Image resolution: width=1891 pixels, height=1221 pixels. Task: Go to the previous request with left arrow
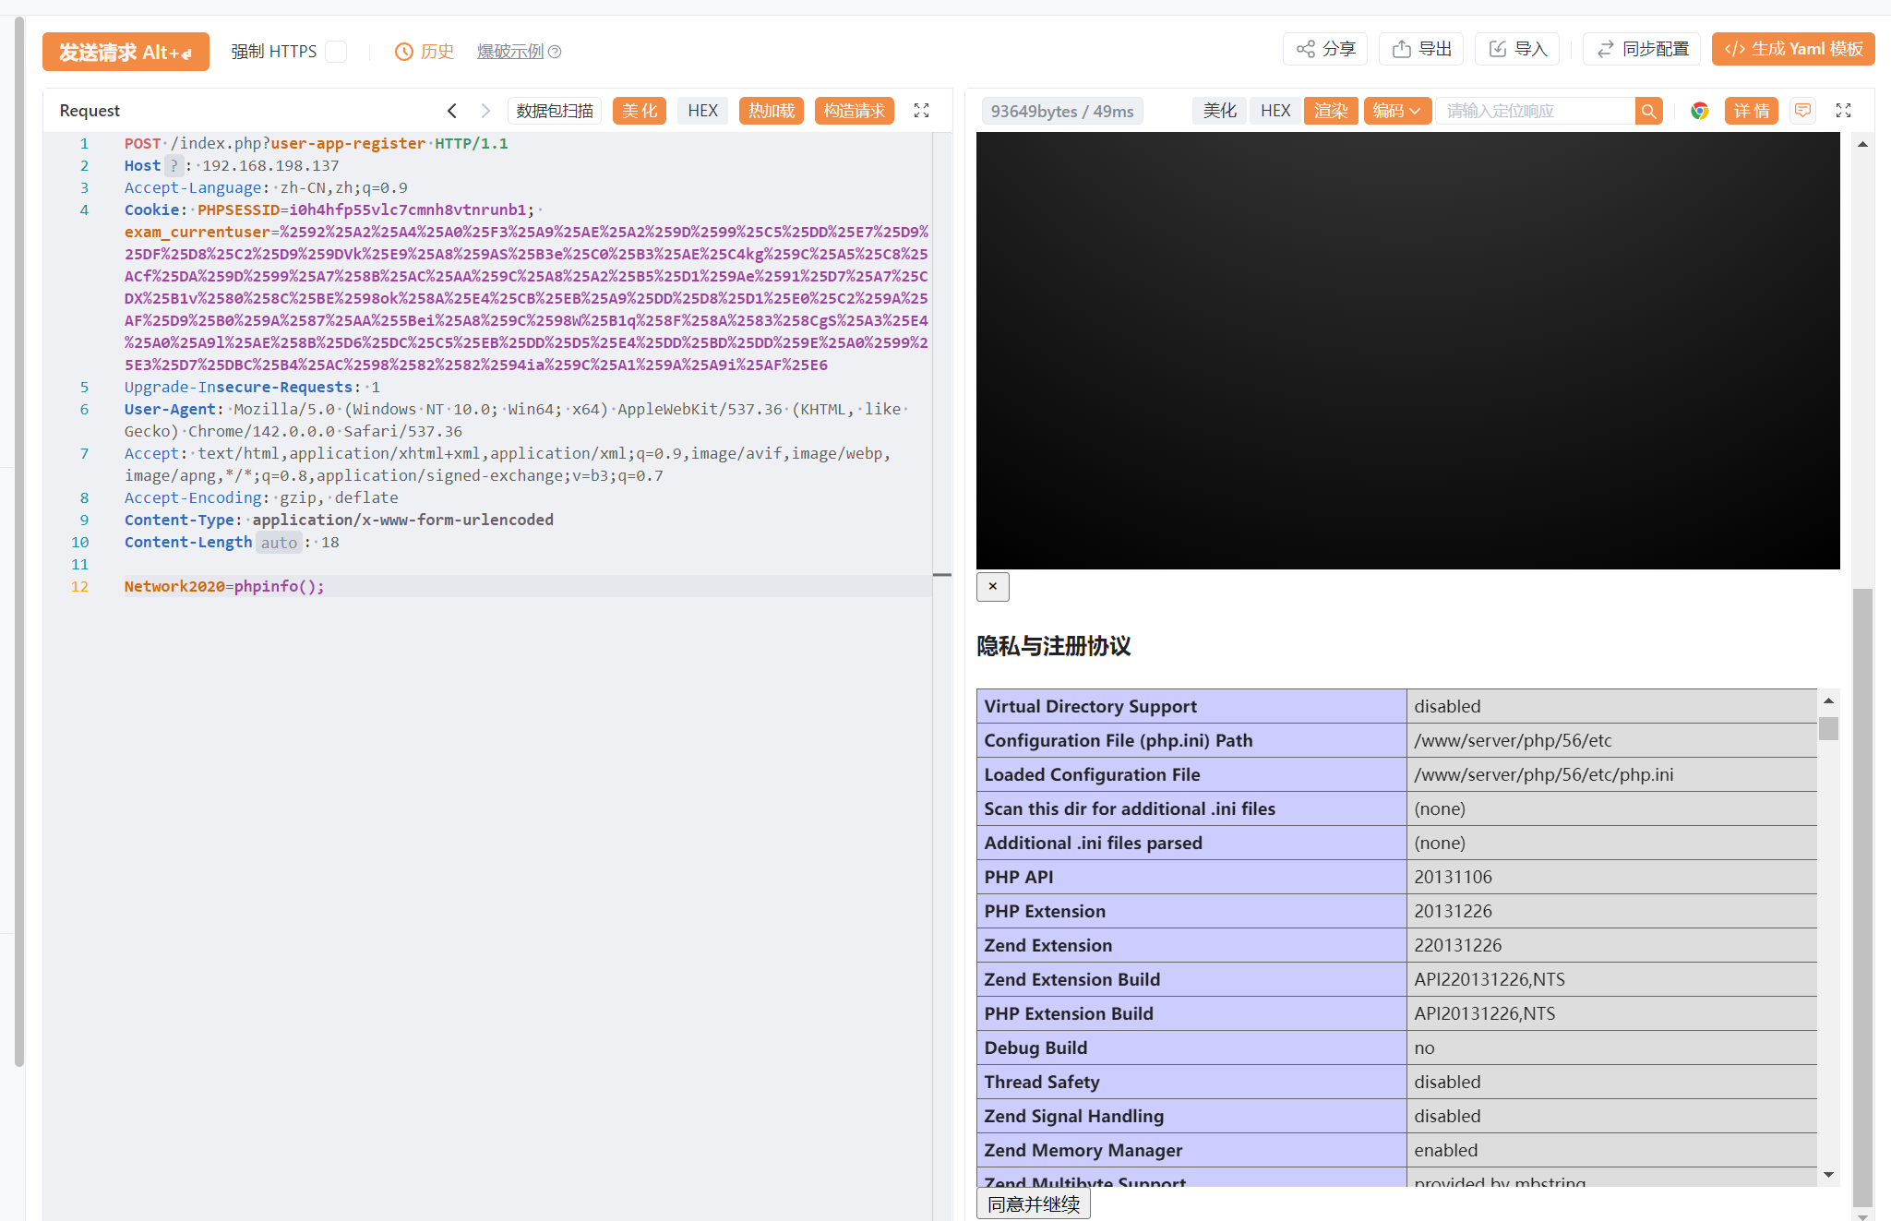[x=452, y=111]
